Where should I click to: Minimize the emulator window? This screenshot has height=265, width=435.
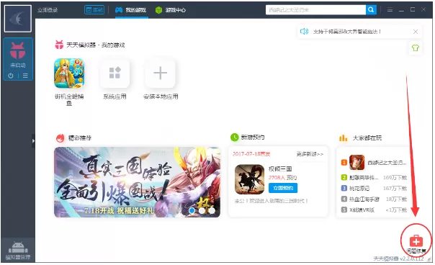coord(401,10)
